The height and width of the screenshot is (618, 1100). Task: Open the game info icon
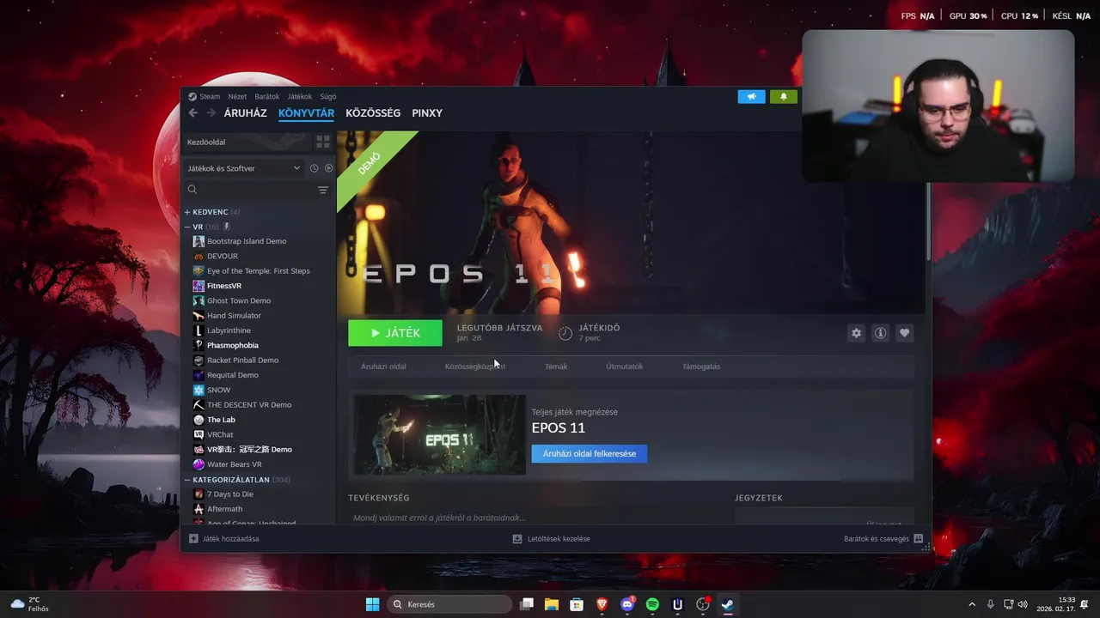tap(880, 333)
